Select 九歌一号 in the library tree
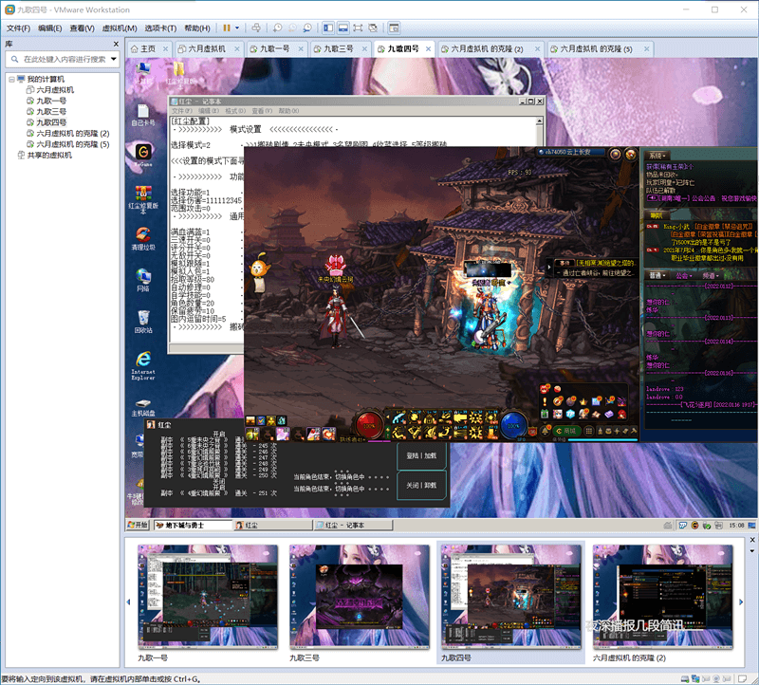Screen dimensions: 759x685 click(x=46, y=101)
